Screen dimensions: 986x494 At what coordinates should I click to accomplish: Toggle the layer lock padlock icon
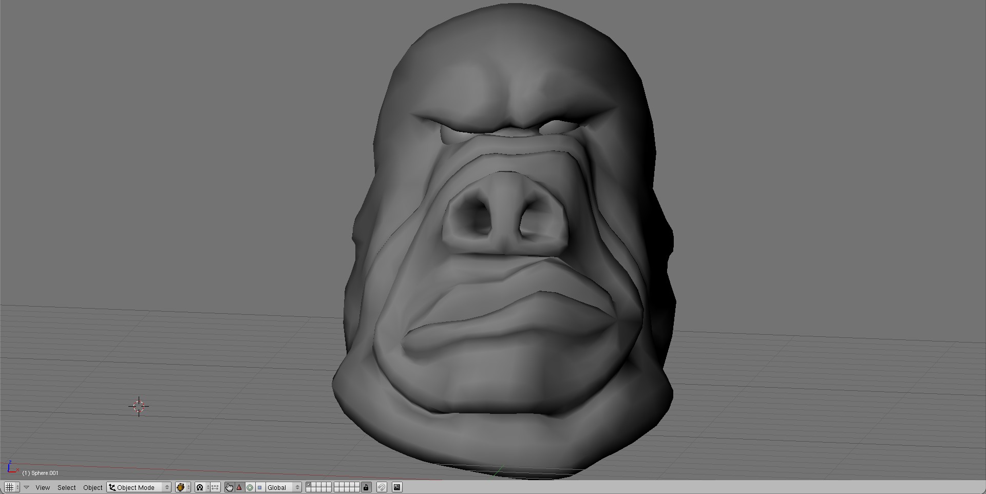coord(366,487)
